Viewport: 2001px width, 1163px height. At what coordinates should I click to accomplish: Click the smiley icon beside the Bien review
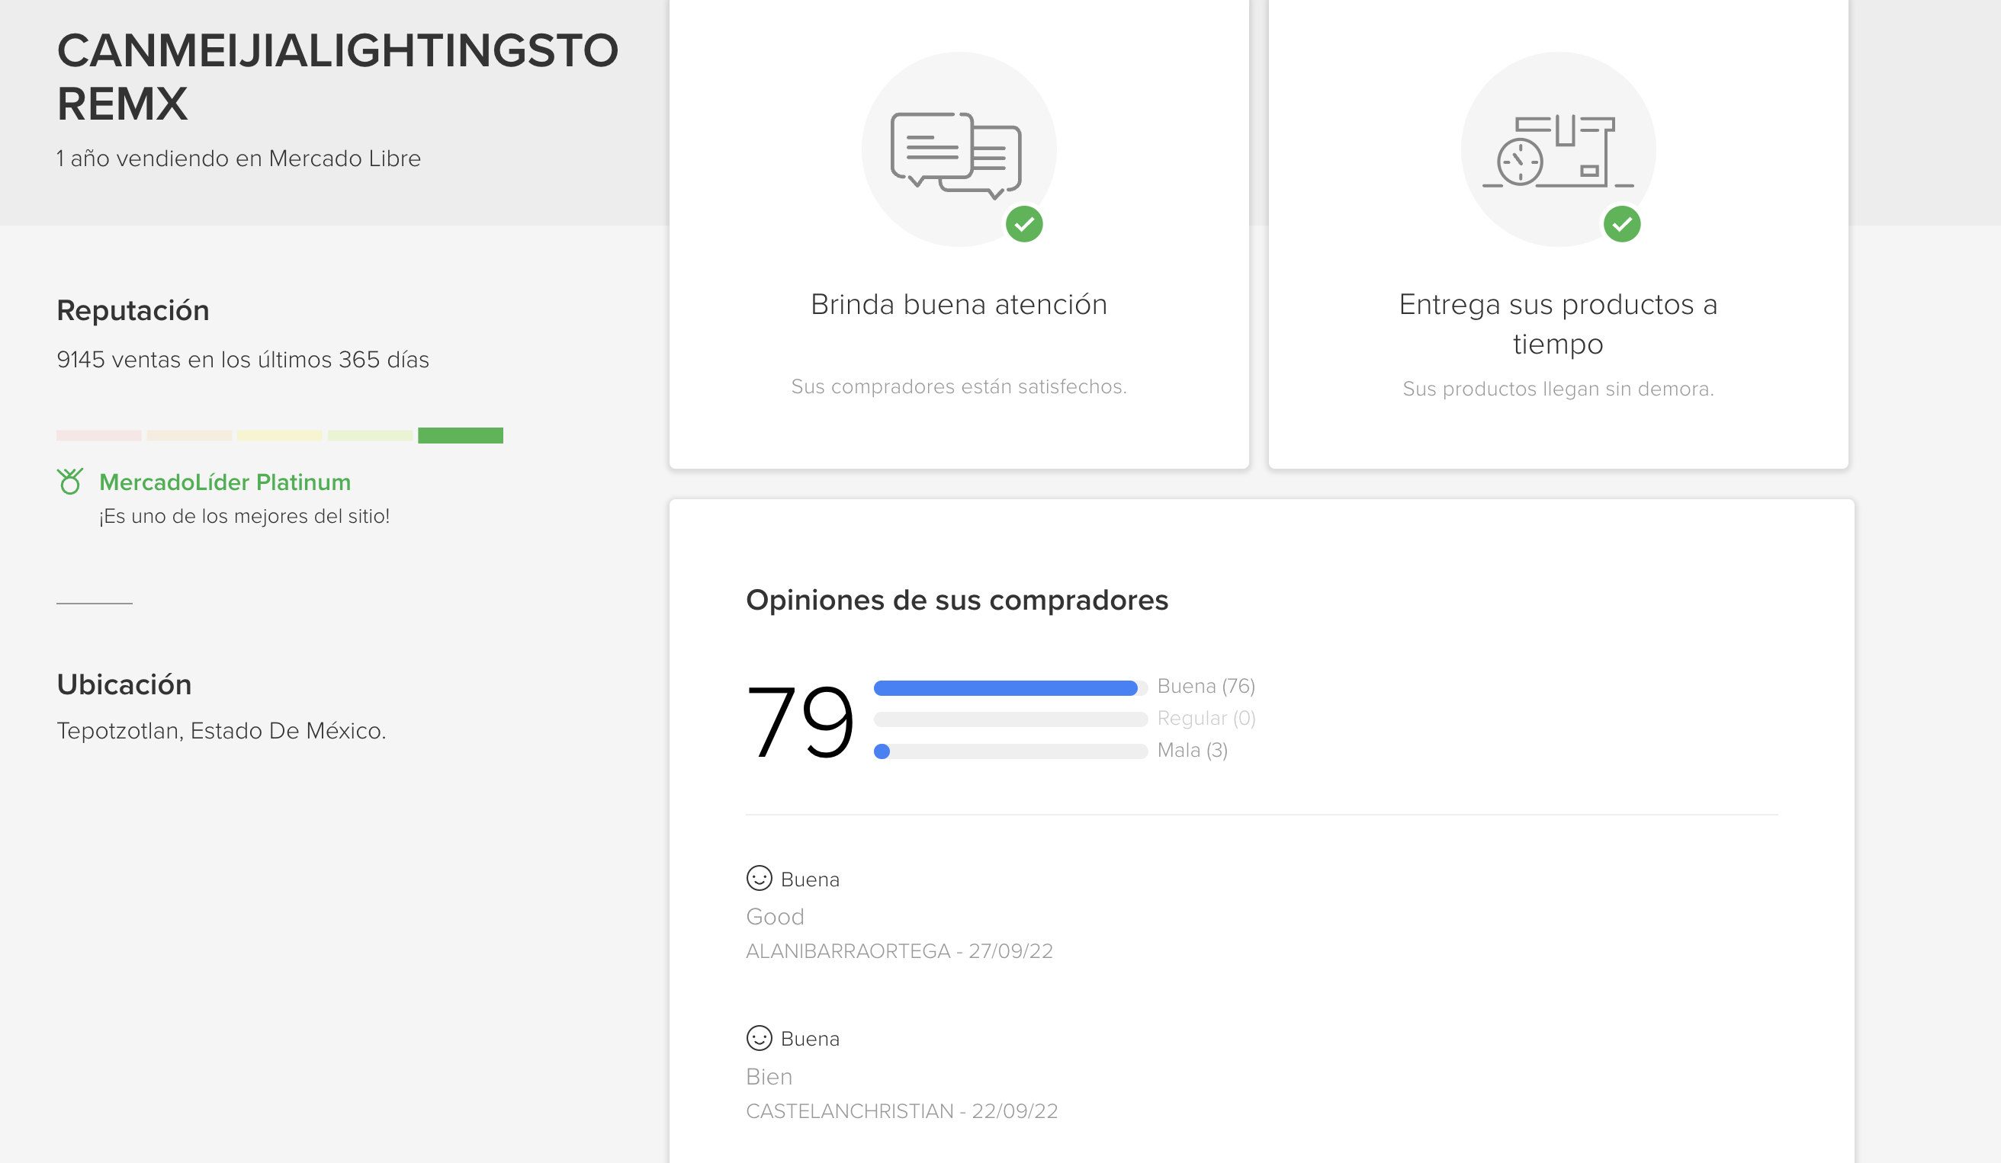(x=759, y=1038)
